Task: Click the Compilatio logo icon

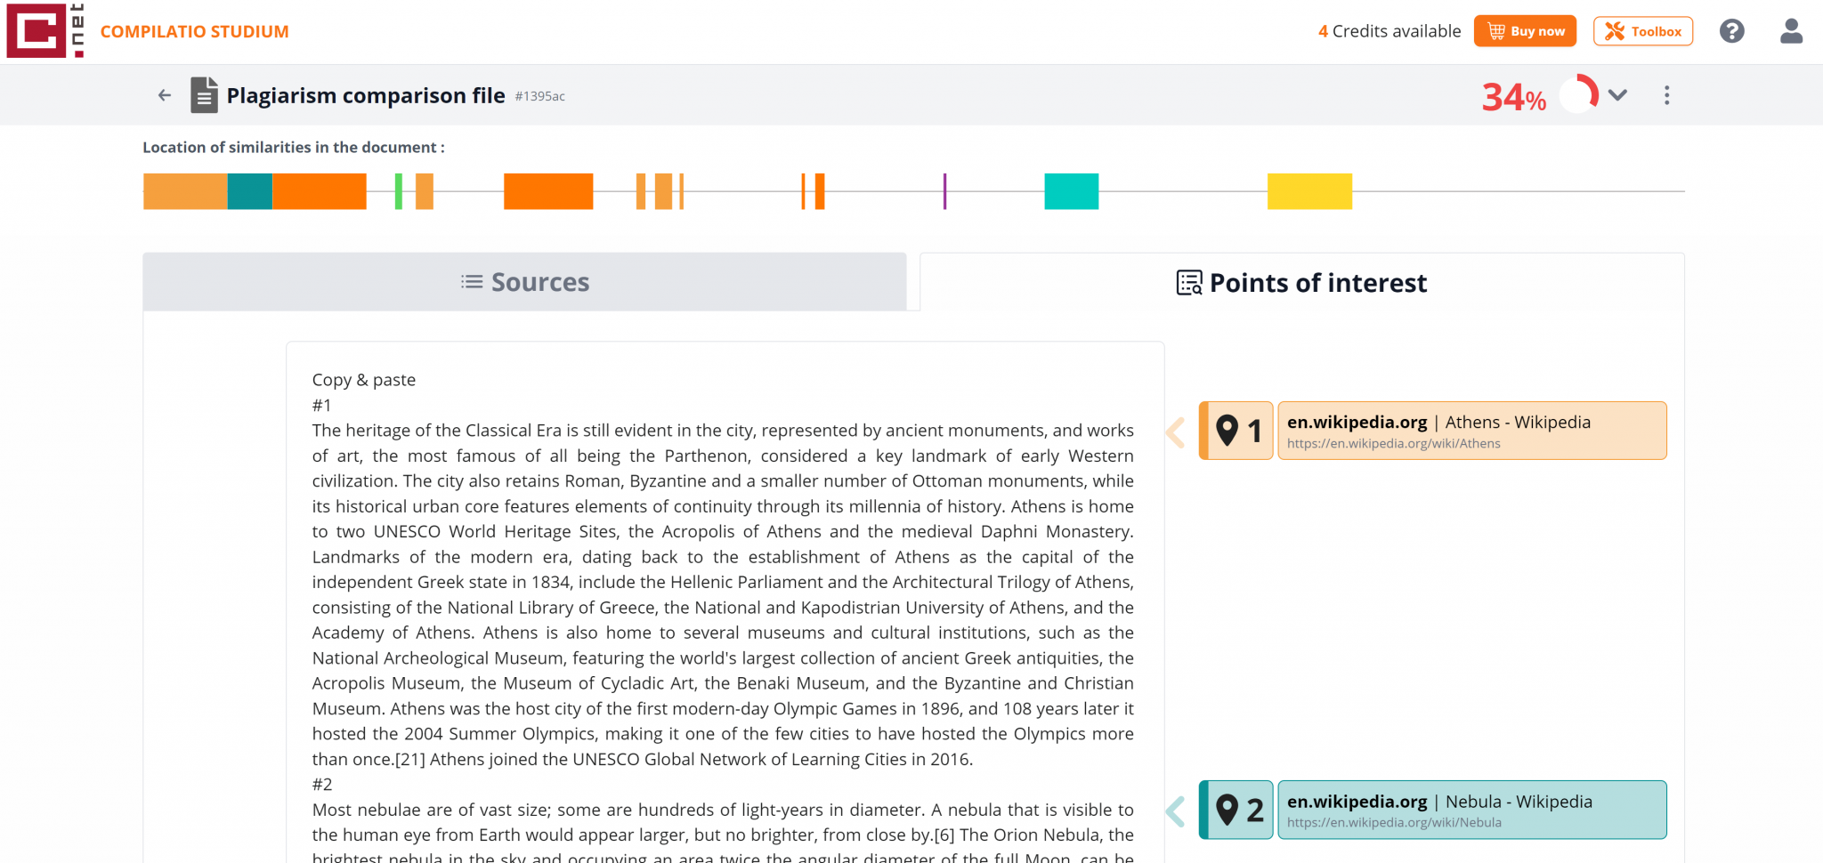Action: click(45, 31)
